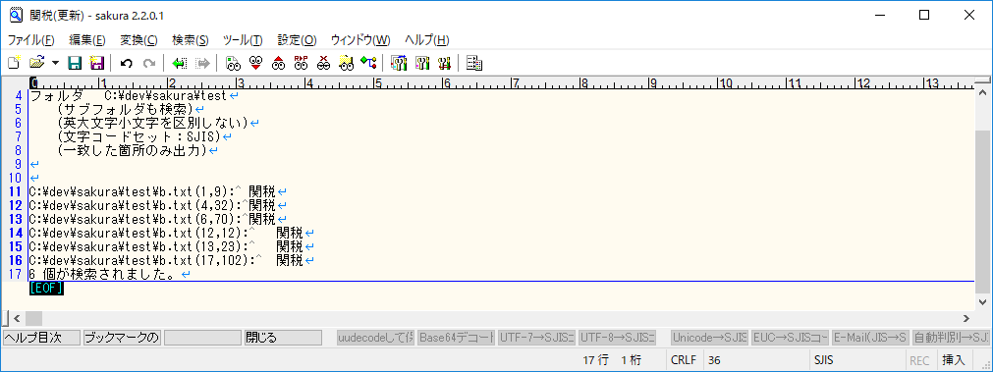Viewport: 993px width, 372px height.
Task: Click the last toolbar icon with list panes
Action: [474, 63]
